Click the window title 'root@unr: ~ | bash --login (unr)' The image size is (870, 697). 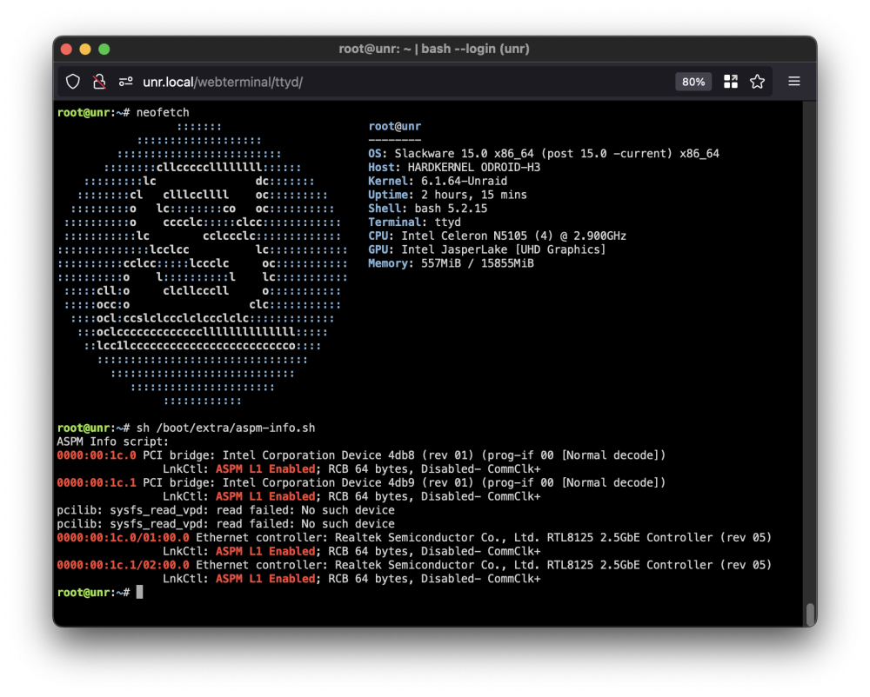pos(434,49)
